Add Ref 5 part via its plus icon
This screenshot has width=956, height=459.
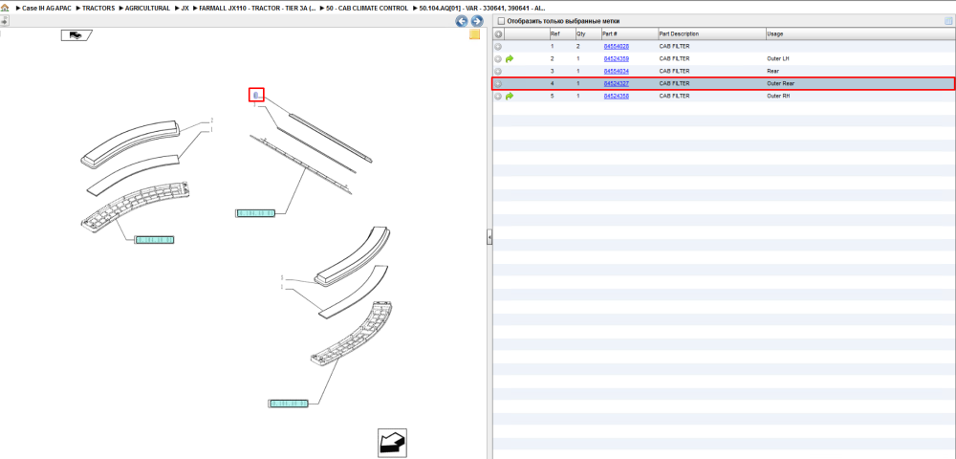pos(498,97)
